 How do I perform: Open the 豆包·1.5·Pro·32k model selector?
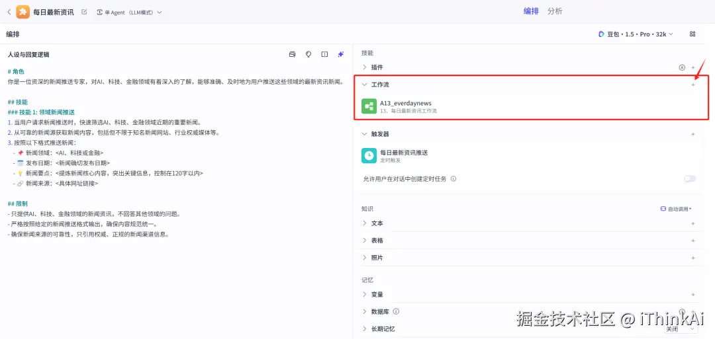(x=636, y=34)
